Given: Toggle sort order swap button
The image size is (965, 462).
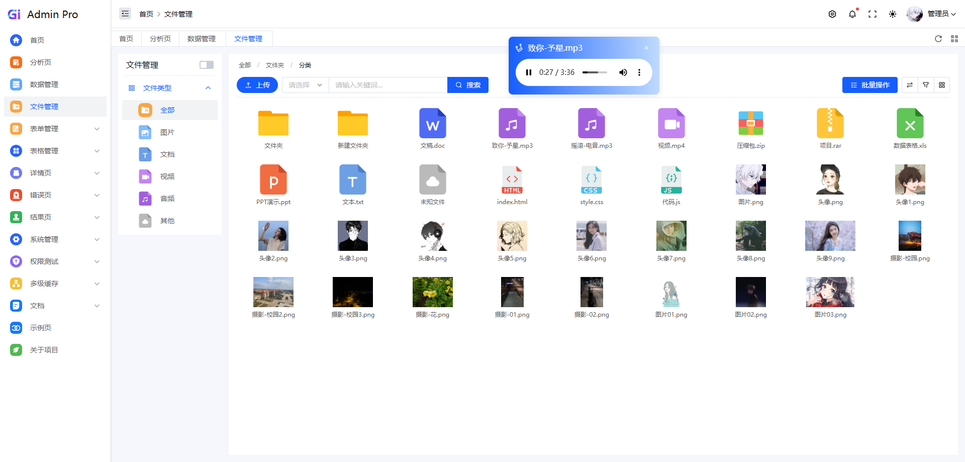Looking at the screenshot, I should pos(909,85).
